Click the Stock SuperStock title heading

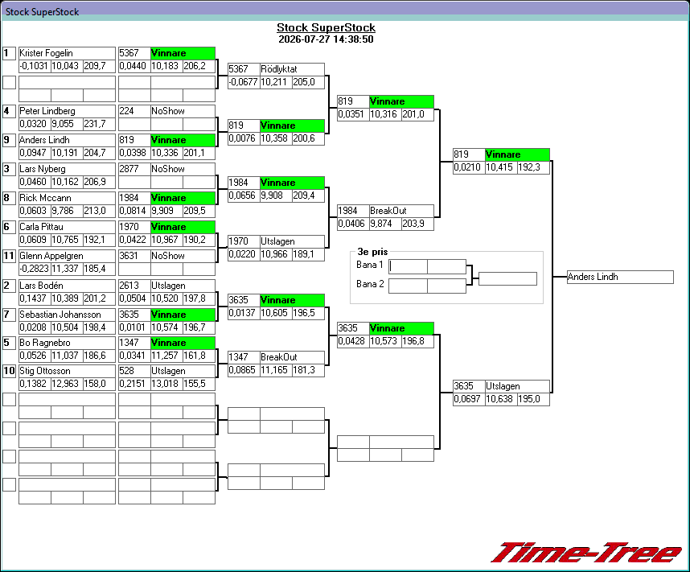click(326, 27)
